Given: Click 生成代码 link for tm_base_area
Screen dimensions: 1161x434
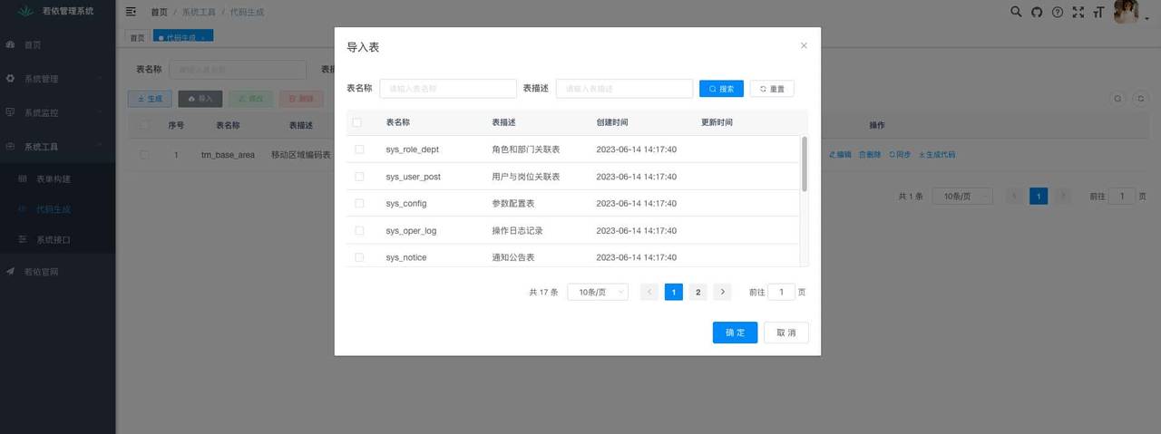Looking at the screenshot, I should coord(937,155).
